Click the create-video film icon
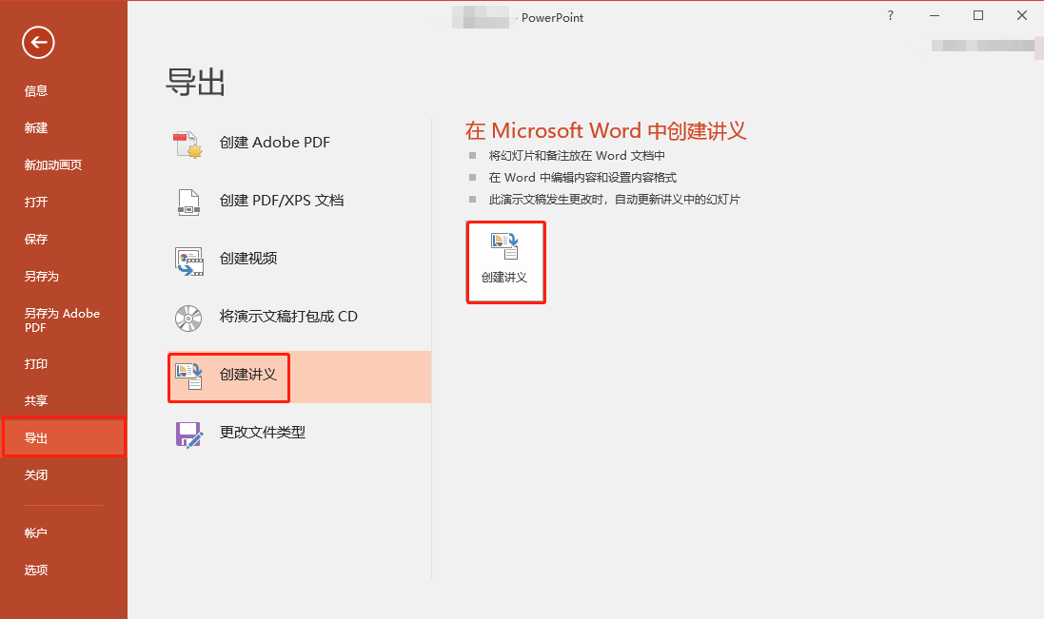This screenshot has width=1044, height=619. coord(189,261)
